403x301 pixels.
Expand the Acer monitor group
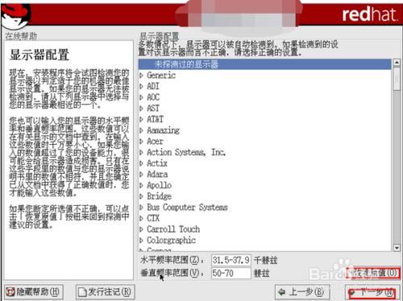(142, 142)
